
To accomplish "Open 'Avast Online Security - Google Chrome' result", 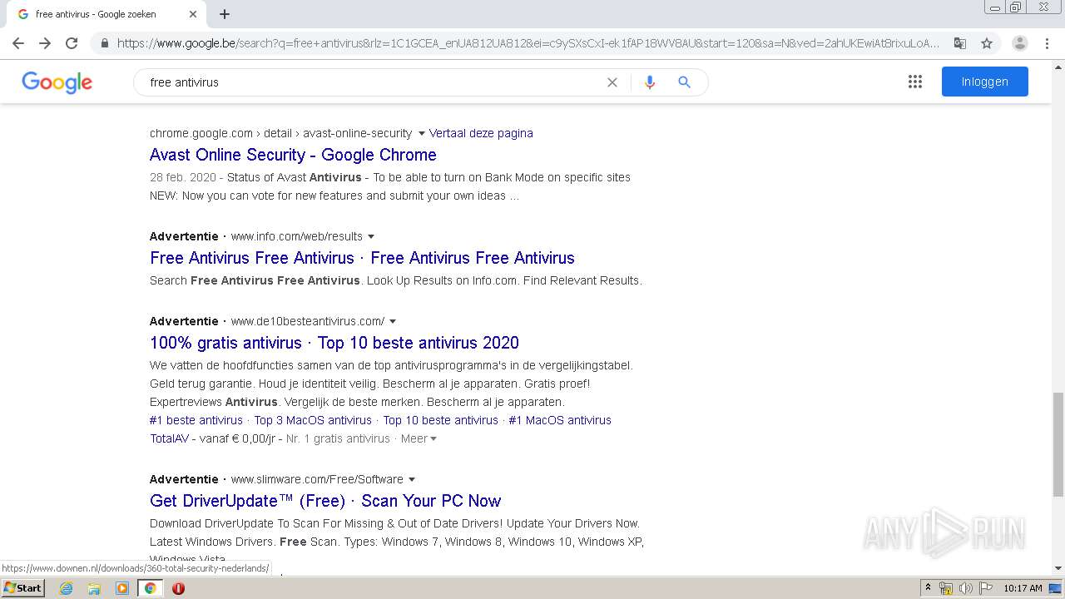I will (x=293, y=155).
